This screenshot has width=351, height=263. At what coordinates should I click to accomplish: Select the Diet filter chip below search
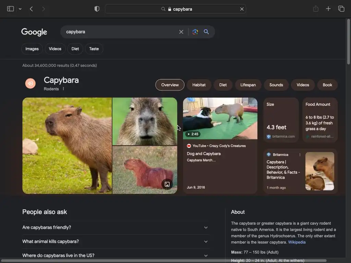coord(75,49)
